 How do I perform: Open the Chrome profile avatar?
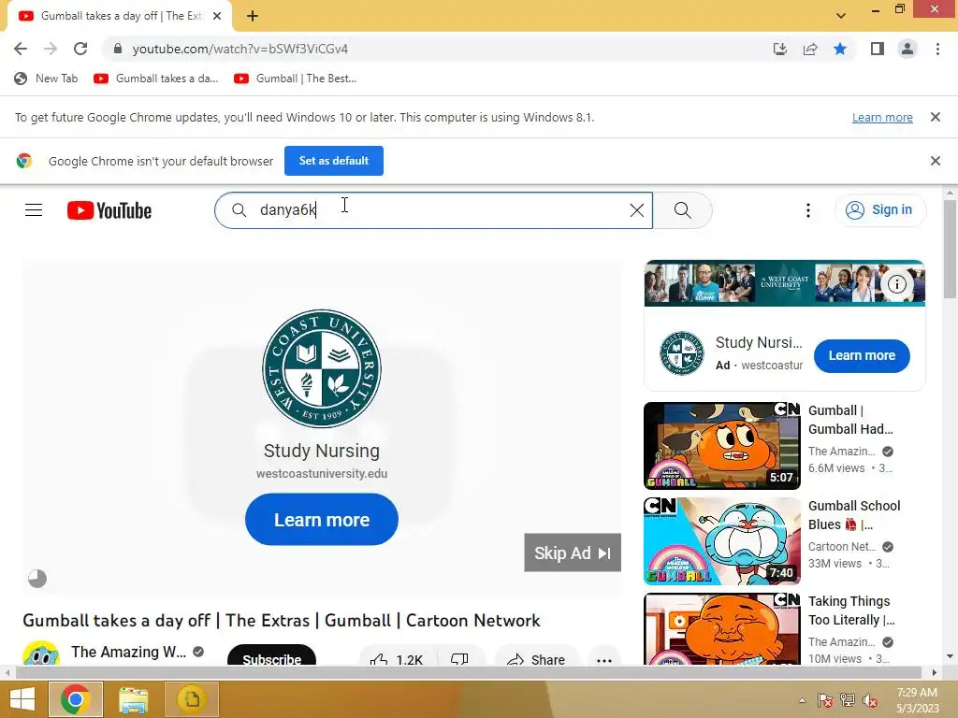(907, 49)
